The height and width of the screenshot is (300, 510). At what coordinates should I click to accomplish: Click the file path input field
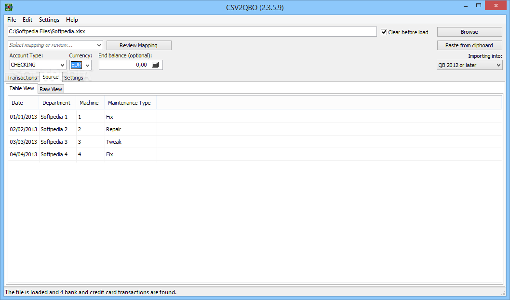[192, 31]
